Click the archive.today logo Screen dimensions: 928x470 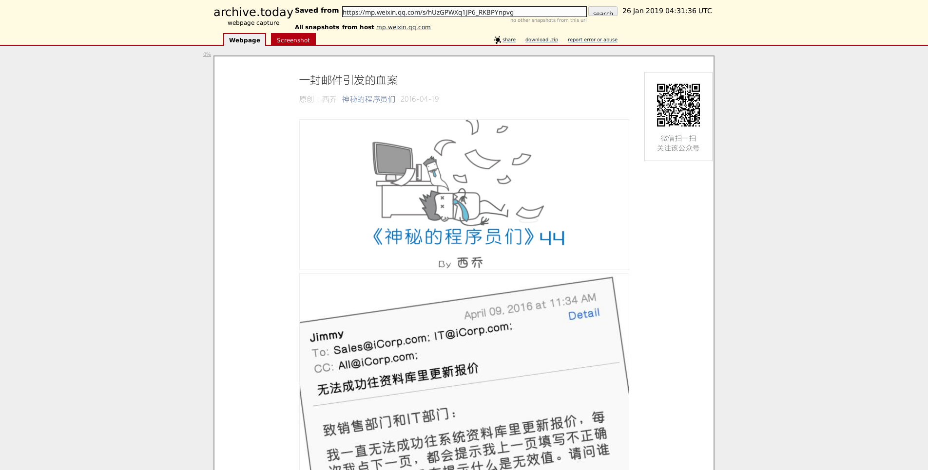coord(253,12)
